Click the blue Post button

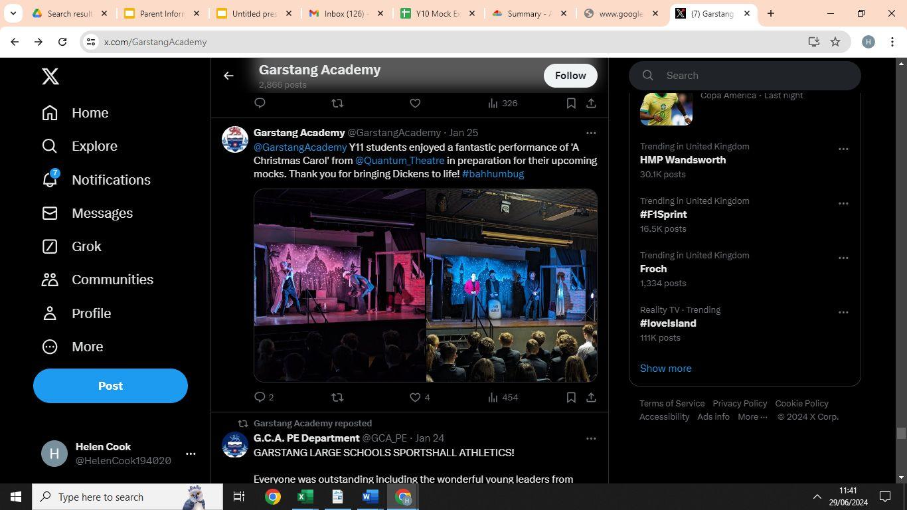coord(110,386)
